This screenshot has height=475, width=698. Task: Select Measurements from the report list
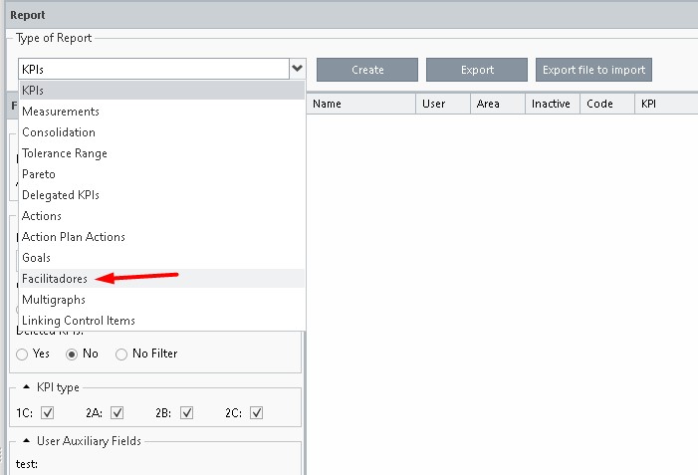[61, 112]
